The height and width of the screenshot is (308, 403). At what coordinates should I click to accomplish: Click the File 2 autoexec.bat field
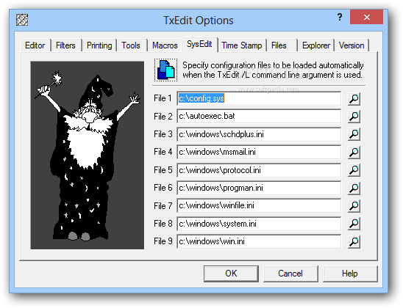click(x=259, y=117)
